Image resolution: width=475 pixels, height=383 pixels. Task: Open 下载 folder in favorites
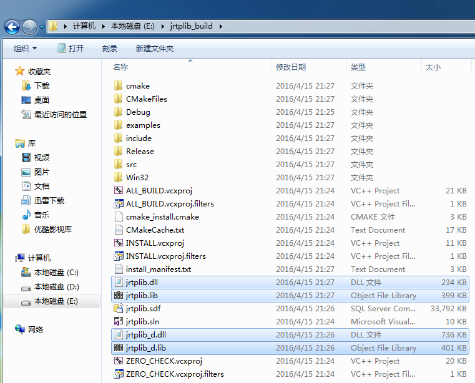[x=36, y=85]
